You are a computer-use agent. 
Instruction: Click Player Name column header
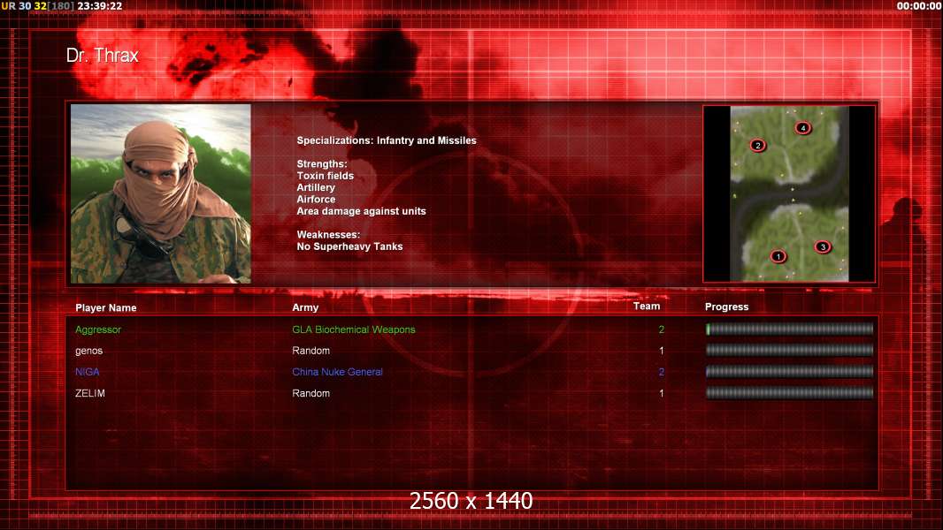click(106, 308)
